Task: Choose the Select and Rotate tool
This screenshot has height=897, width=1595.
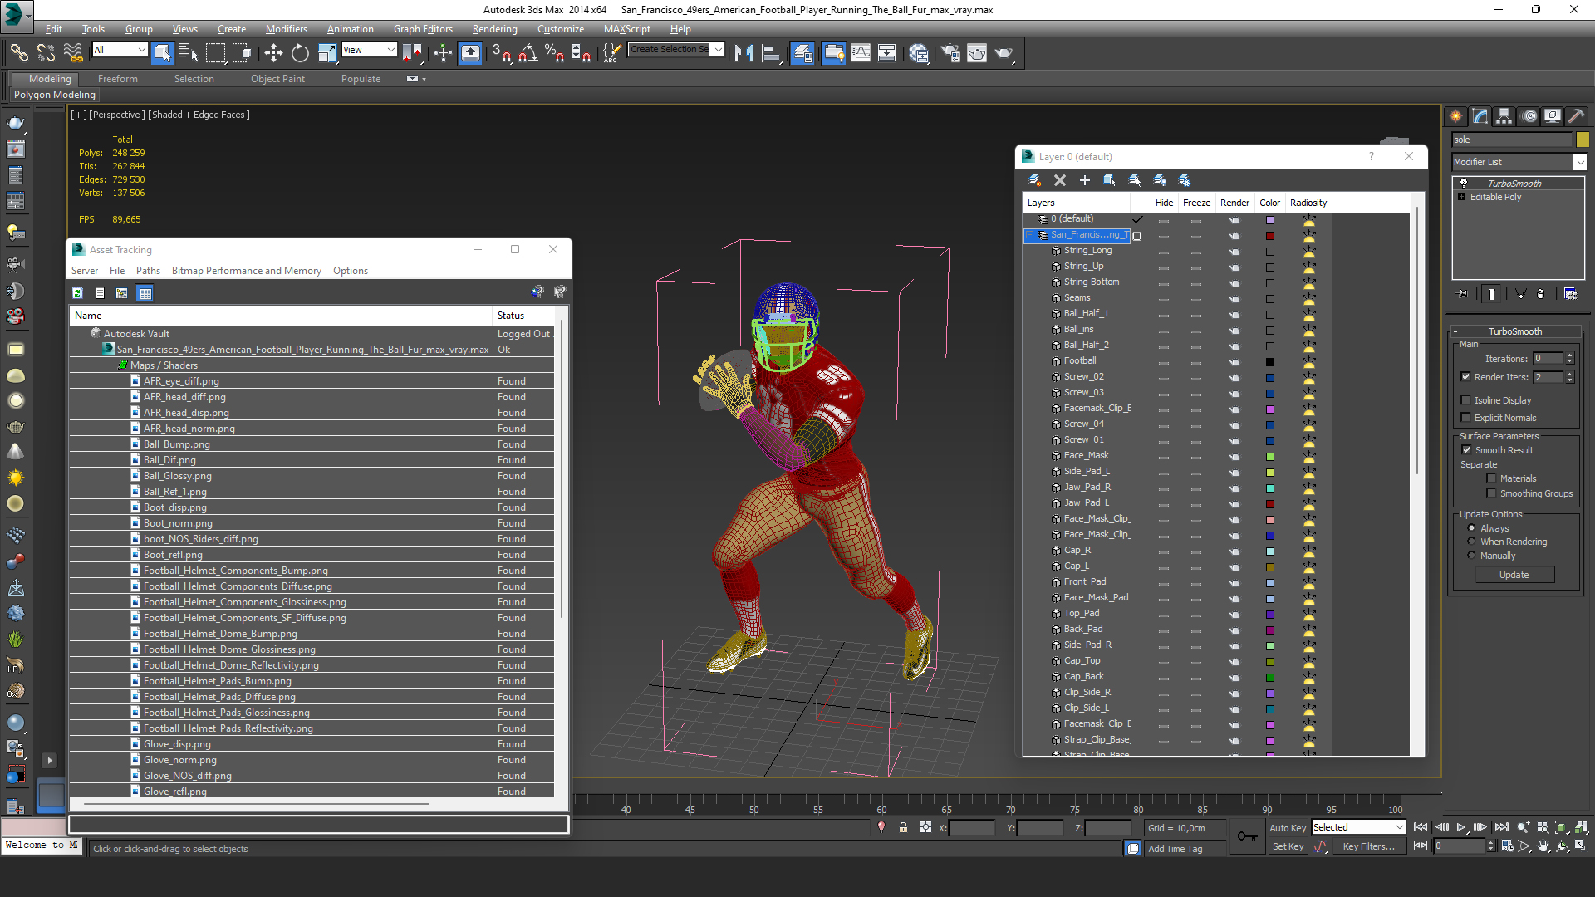Action: click(x=300, y=53)
